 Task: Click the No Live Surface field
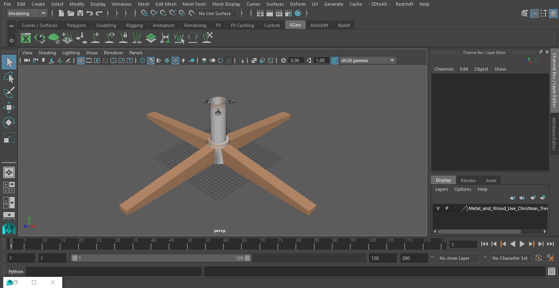pos(217,13)
